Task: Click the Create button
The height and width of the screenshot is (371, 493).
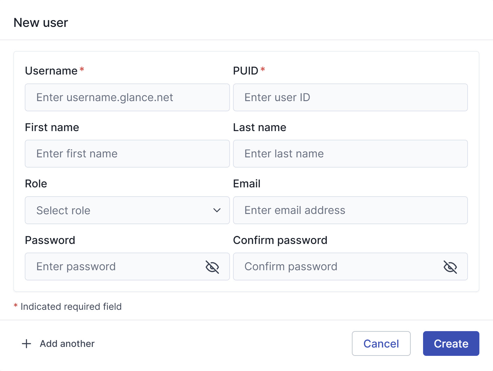Action: click(x=451, y=343)
